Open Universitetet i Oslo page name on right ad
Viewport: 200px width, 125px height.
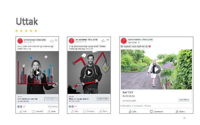(140, 39)
